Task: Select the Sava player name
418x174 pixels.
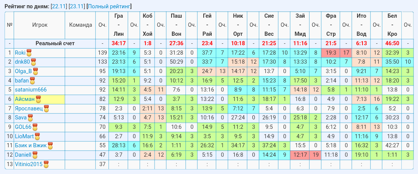Action: coord(21,118)
